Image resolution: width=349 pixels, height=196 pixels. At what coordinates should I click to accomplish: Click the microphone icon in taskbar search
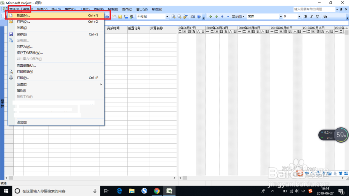pos(95,191)
